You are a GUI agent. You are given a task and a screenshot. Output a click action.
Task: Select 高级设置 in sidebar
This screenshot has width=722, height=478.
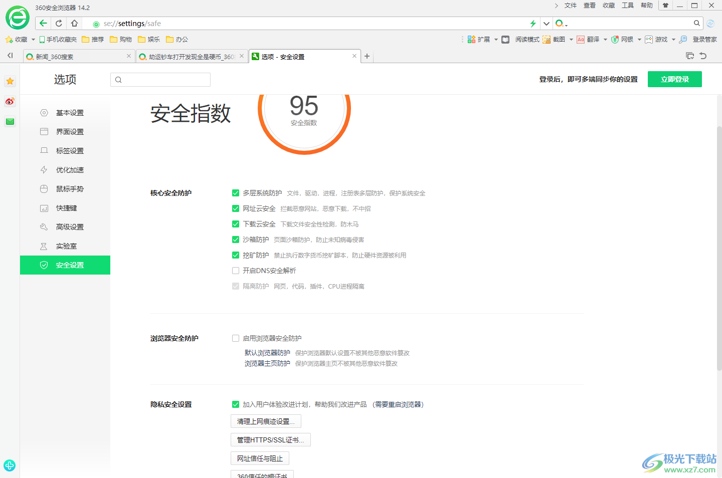pyautogui.click(x=65, y=227)
